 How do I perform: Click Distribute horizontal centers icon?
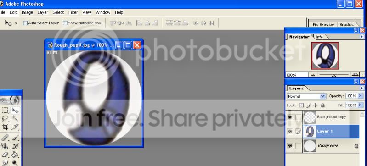coord(203,23)
